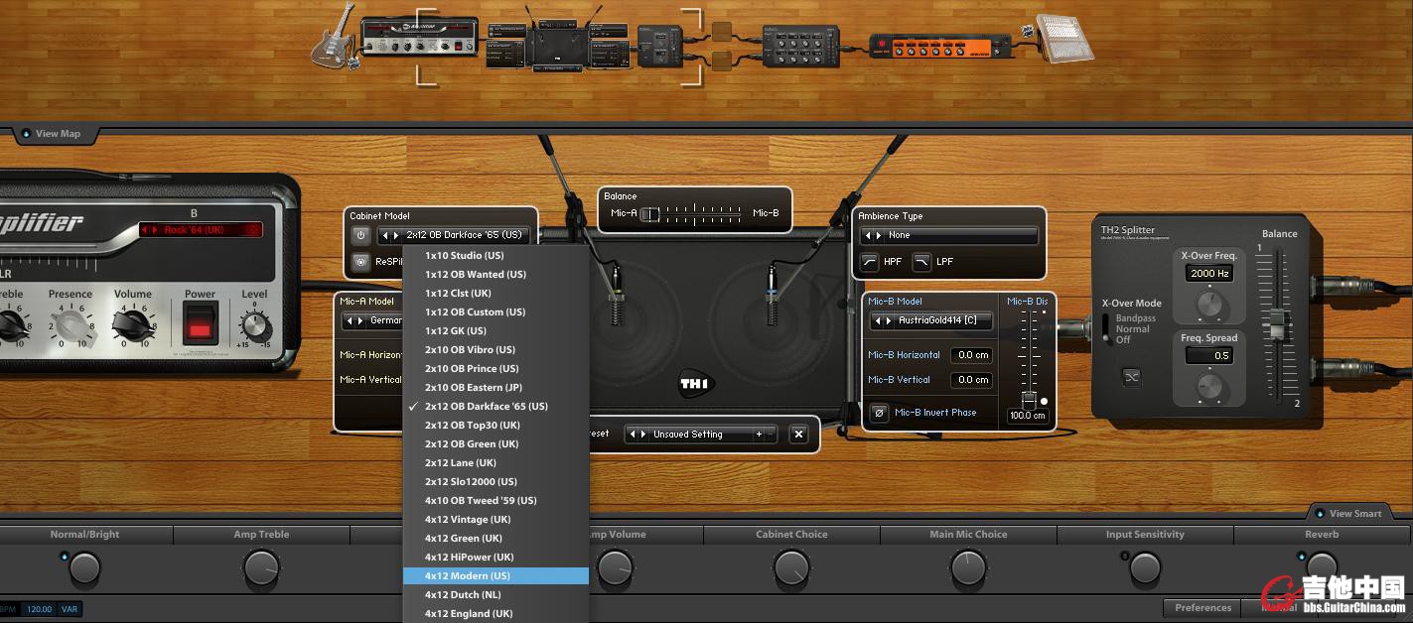
Task: Click the Mic-A/Mic-B Balance slider
Action: [695, 214]
